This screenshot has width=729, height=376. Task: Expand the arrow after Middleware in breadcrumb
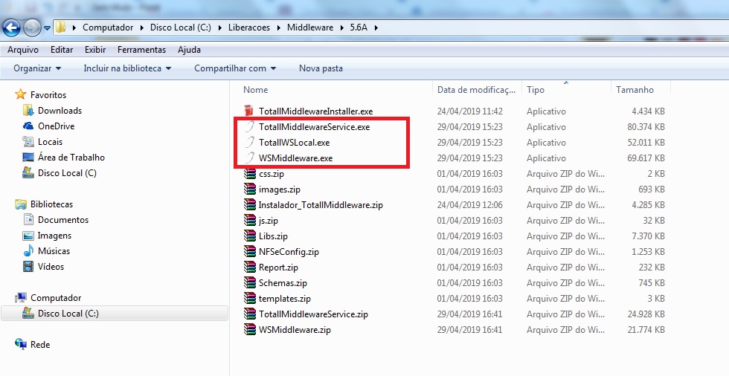pyautogui.click(x=341, y=27)
